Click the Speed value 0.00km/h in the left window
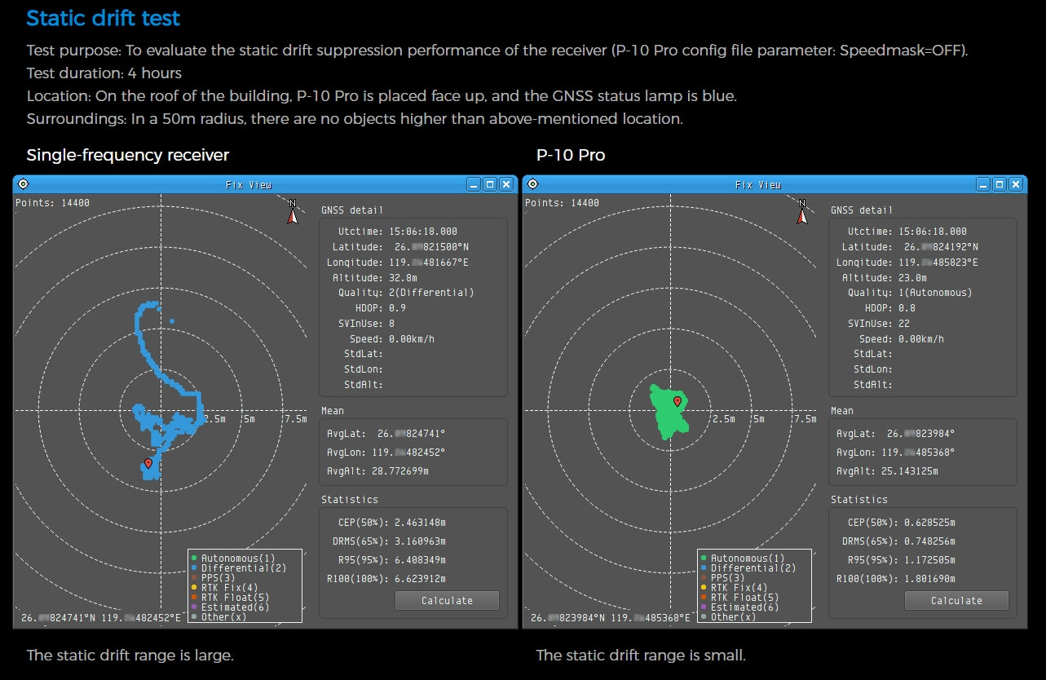This screenshot has width=1046, height=680. (412, 339)
